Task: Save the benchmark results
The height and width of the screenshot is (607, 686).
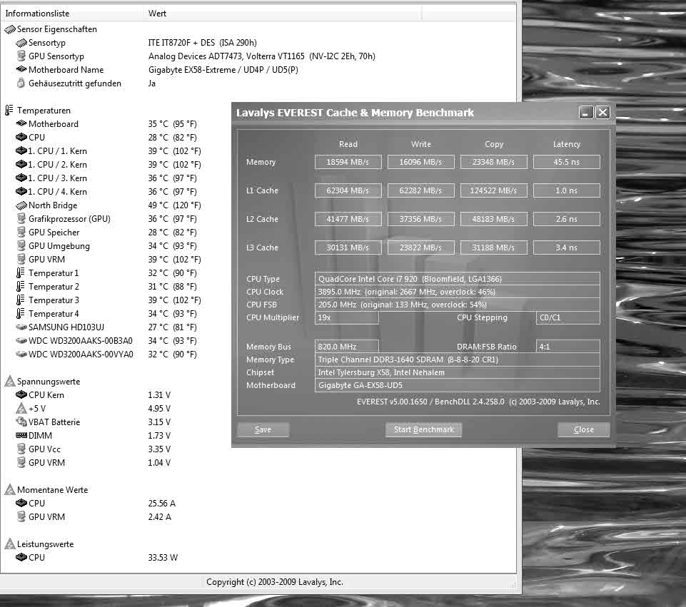Action: pyautogui.click(x=263, y=429)
